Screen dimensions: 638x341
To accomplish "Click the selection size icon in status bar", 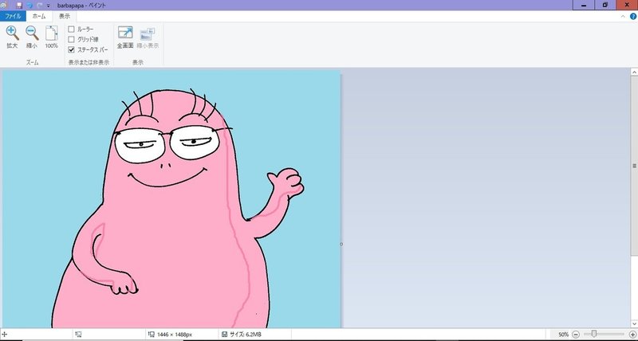I will point(78,335).
